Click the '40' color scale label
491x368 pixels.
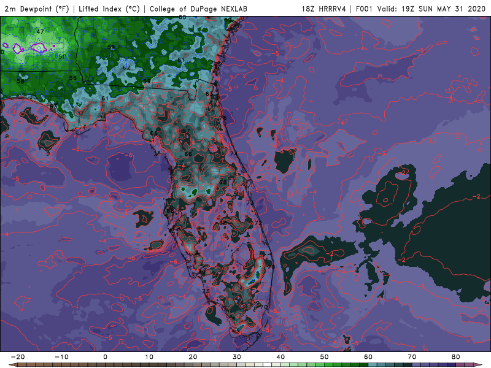coord(280,357)
